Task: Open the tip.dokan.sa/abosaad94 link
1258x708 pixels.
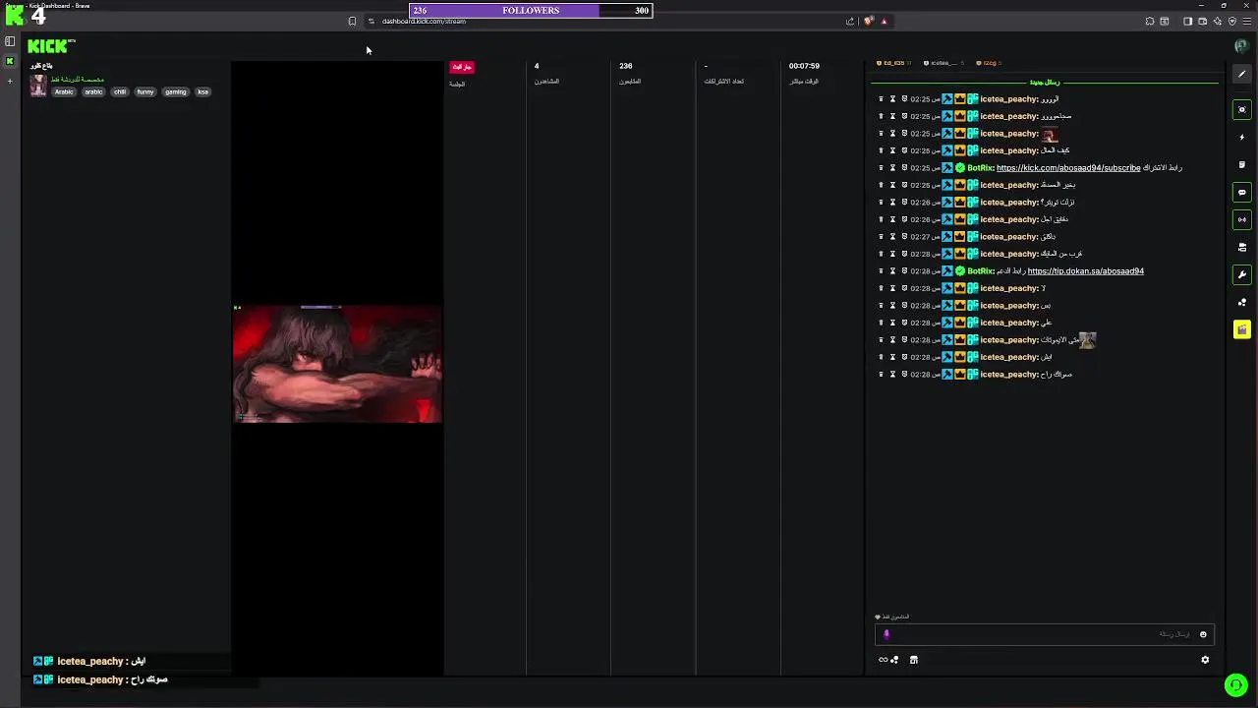Action: click(x=1086, y=271)
